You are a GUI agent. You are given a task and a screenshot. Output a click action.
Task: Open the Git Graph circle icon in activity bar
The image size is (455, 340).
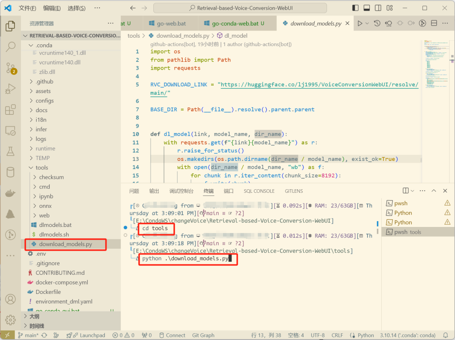(x=11, y=234)
